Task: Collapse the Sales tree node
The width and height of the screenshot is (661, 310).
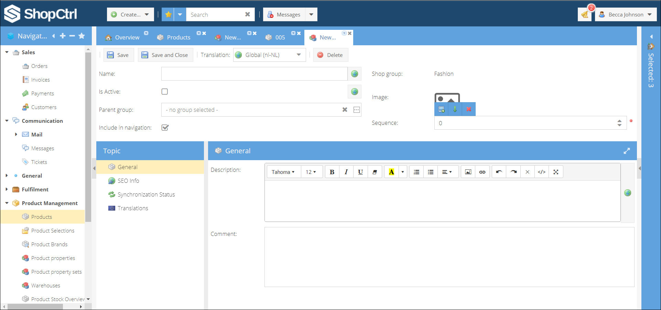Action: tap(7, 52)
